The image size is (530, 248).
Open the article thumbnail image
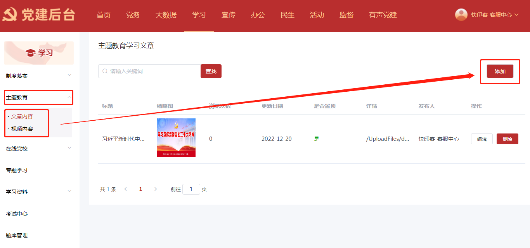click(x=176, y=138)
